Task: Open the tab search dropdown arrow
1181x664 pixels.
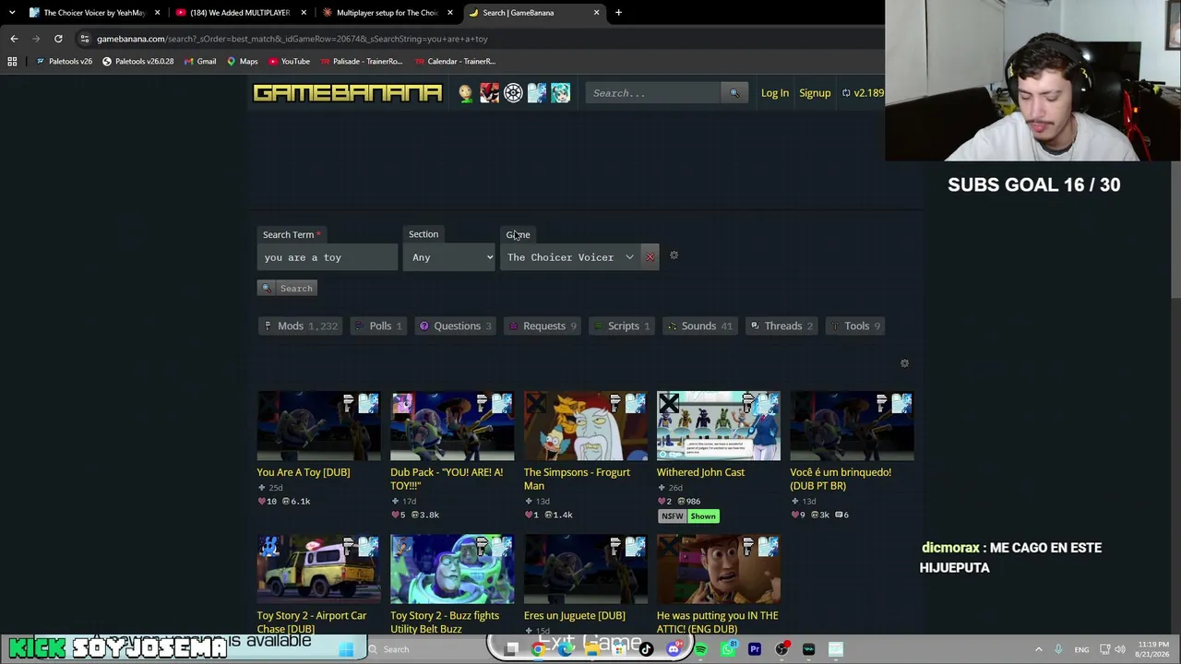Action: pos(11,13)
